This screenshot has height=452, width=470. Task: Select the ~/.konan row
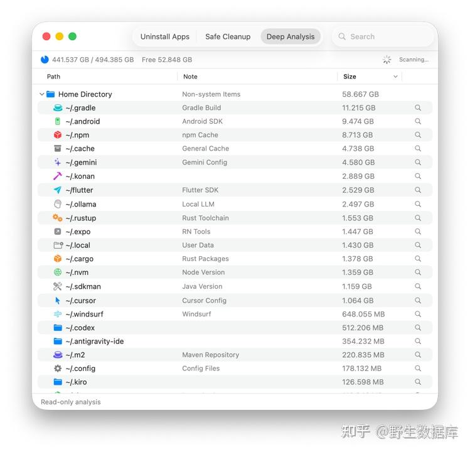point(235,176)
